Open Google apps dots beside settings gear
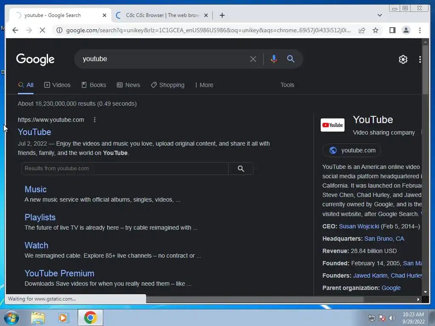This screenshot has height=326, width=435. tap(420, 59)
